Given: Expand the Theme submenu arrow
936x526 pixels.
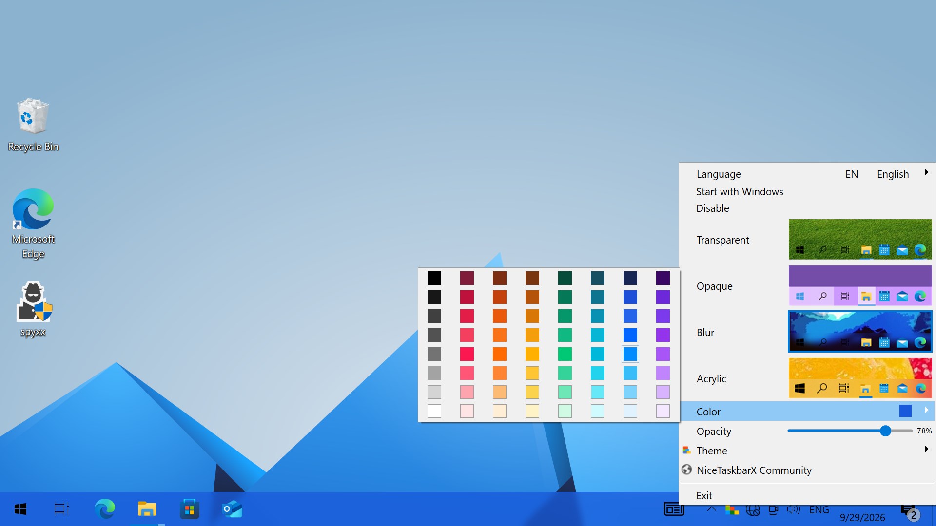Looking at the screenshot, I should (x=927, y=449).
